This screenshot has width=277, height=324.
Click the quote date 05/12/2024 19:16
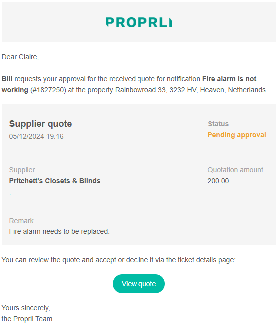[36, 136]
